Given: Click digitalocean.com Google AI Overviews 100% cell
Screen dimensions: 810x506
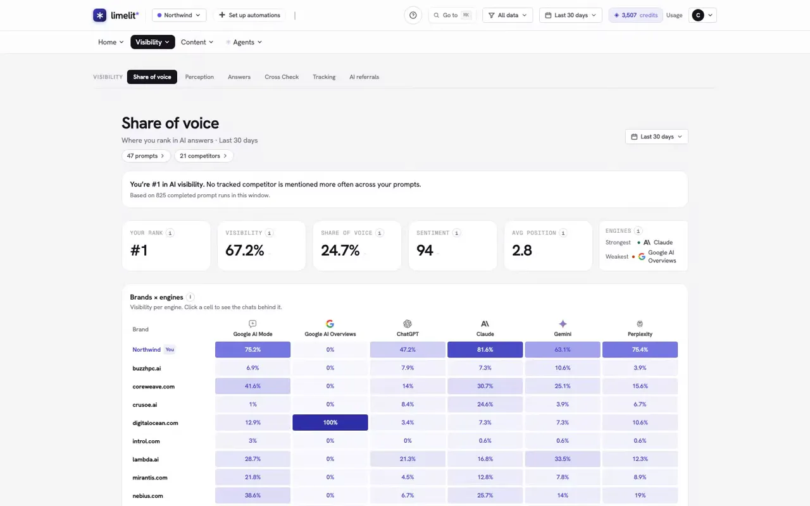Looking at the screenshot, I should pos(330,423).
